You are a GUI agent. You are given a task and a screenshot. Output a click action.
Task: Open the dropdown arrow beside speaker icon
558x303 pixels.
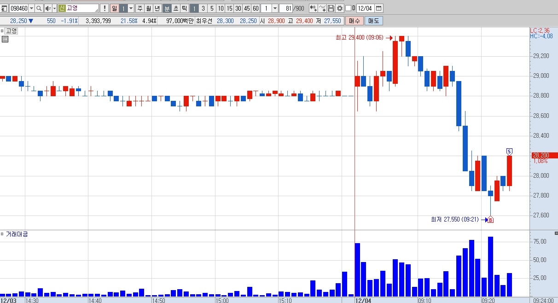click(54, 8)
